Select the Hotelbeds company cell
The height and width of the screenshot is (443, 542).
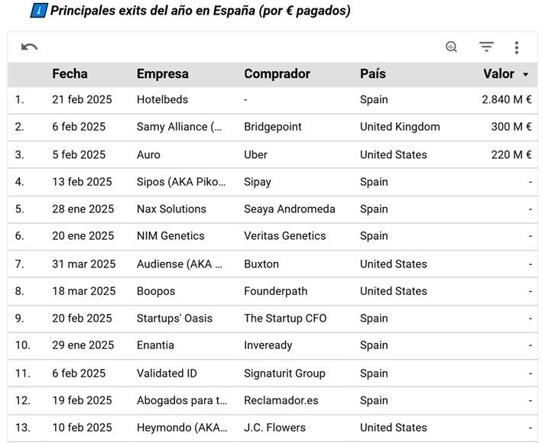(x=162, y=99)
